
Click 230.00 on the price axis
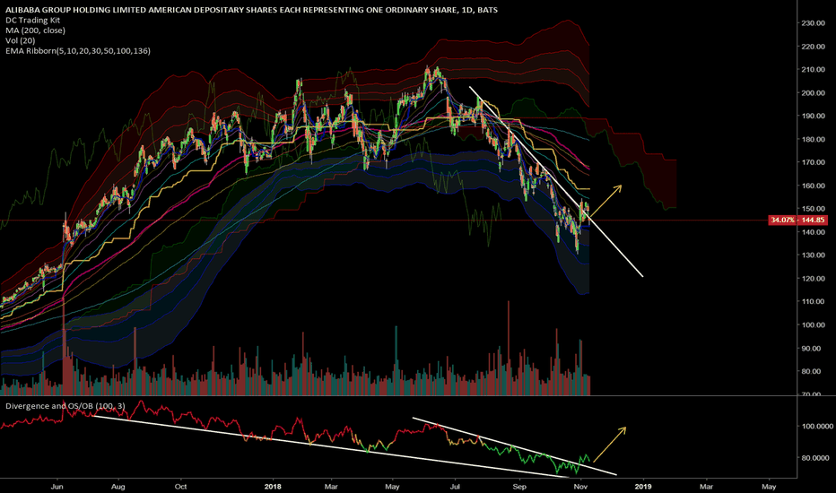[x=813, y=23]
